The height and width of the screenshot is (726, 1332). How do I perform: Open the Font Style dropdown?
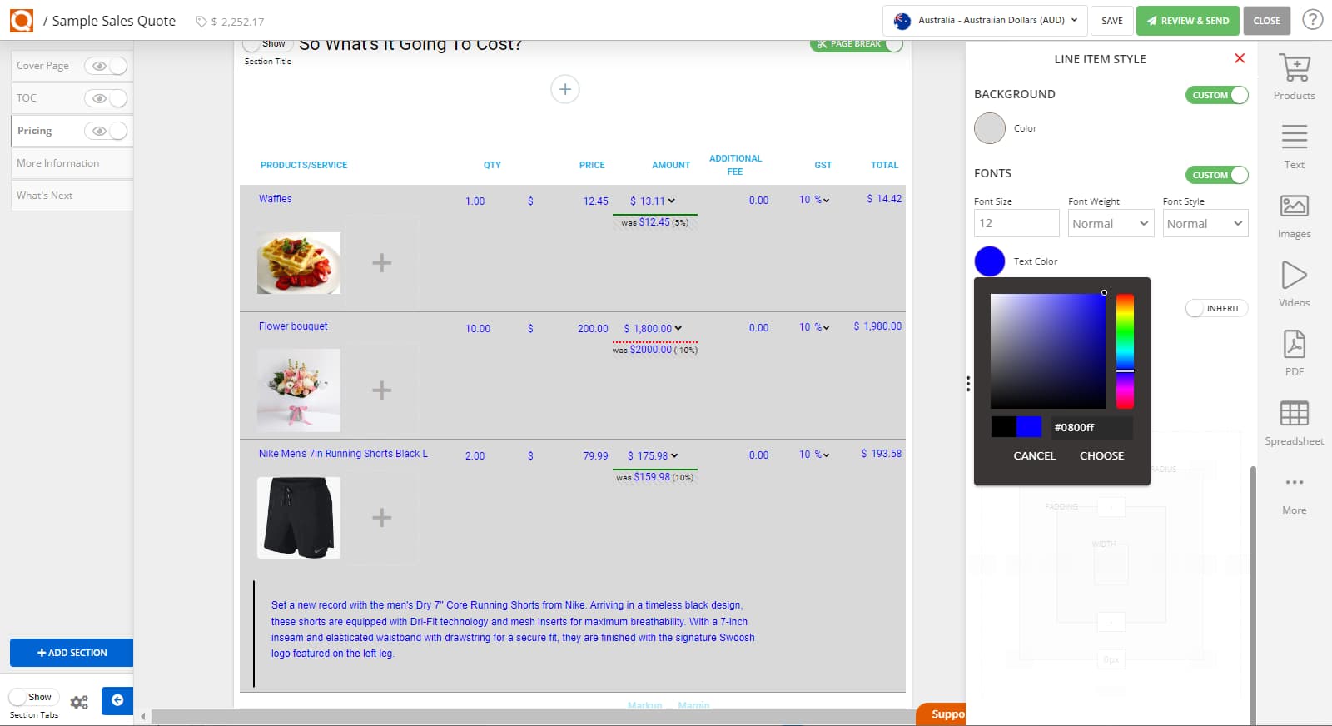pyautogui.click(x=1205, y=223)
